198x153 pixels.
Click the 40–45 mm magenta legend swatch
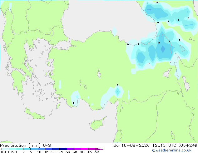[x=85, y=149]
